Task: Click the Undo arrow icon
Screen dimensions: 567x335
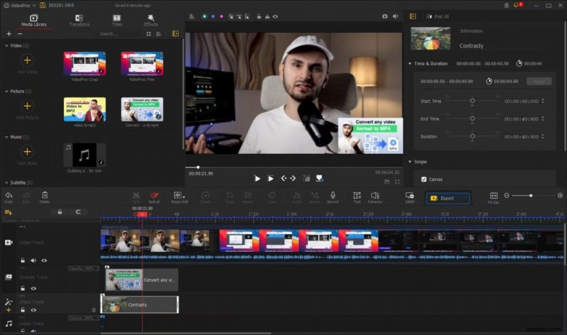Action: tap(9, 194)
